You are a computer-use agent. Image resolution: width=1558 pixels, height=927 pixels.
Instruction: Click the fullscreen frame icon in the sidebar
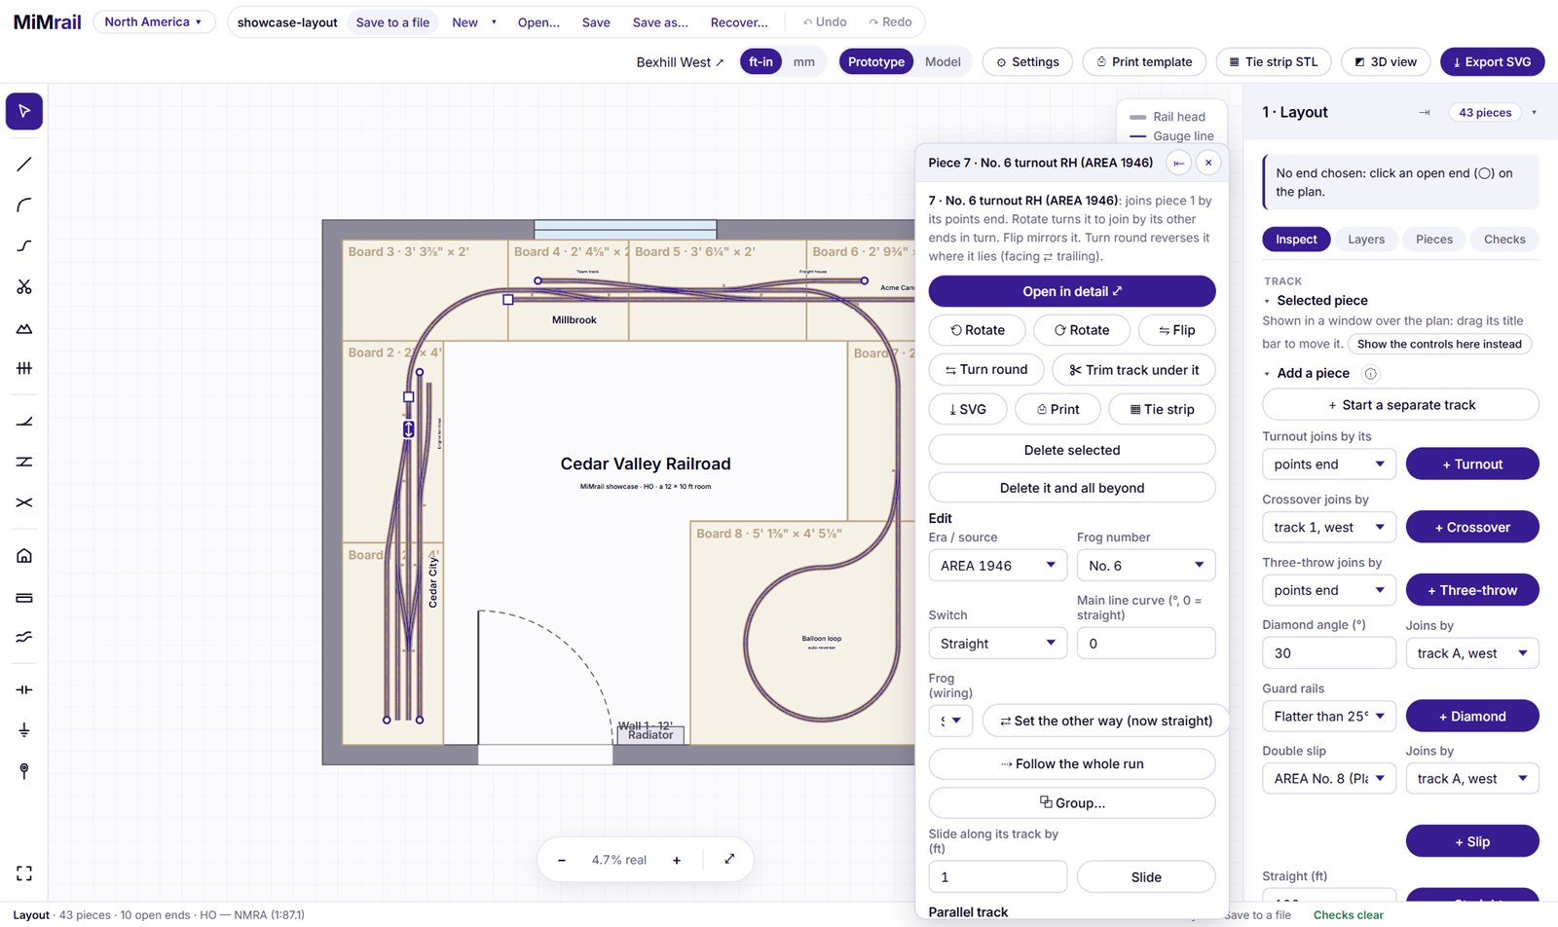point(24,873)
